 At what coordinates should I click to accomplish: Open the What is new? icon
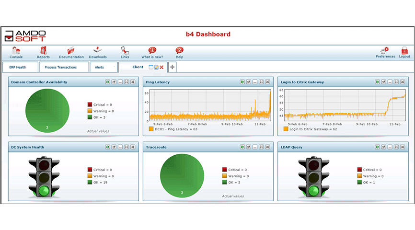(152, 50)
